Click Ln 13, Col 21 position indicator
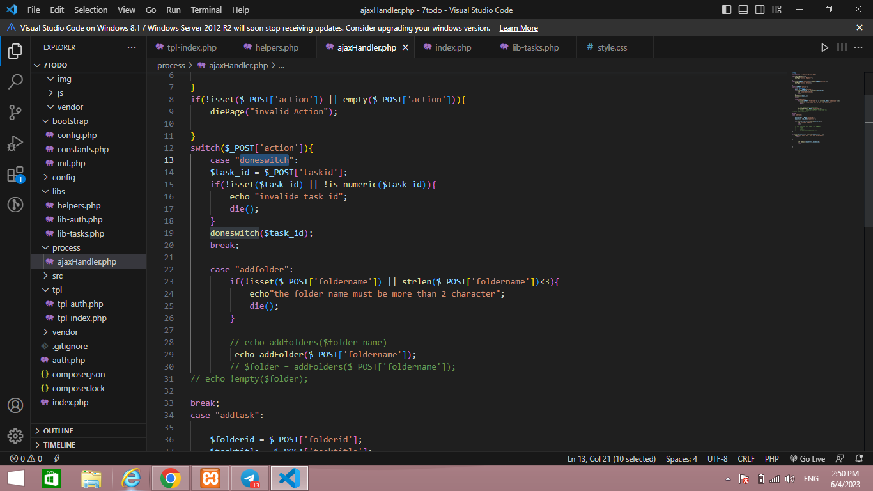The height and width of the screenshot is (491, 873). [x=612, y=459]
